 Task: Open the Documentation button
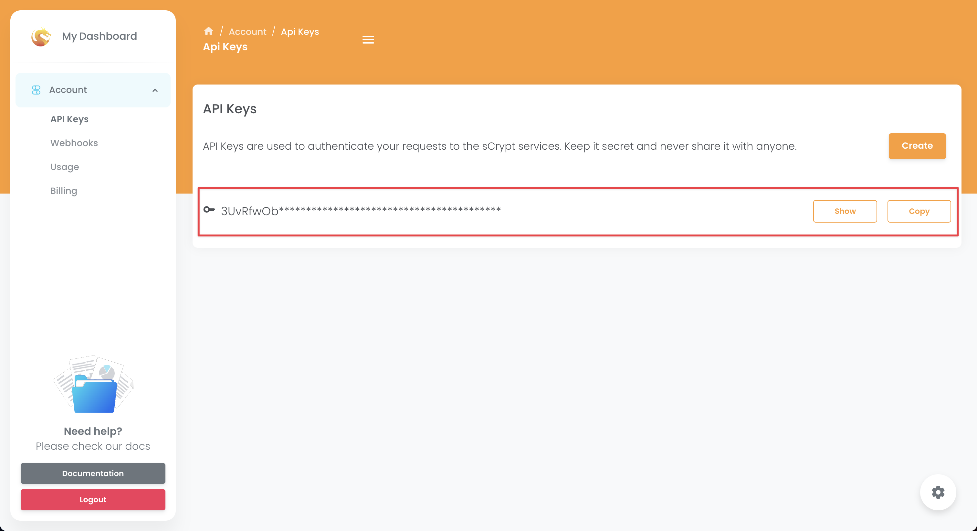[93, 473]
